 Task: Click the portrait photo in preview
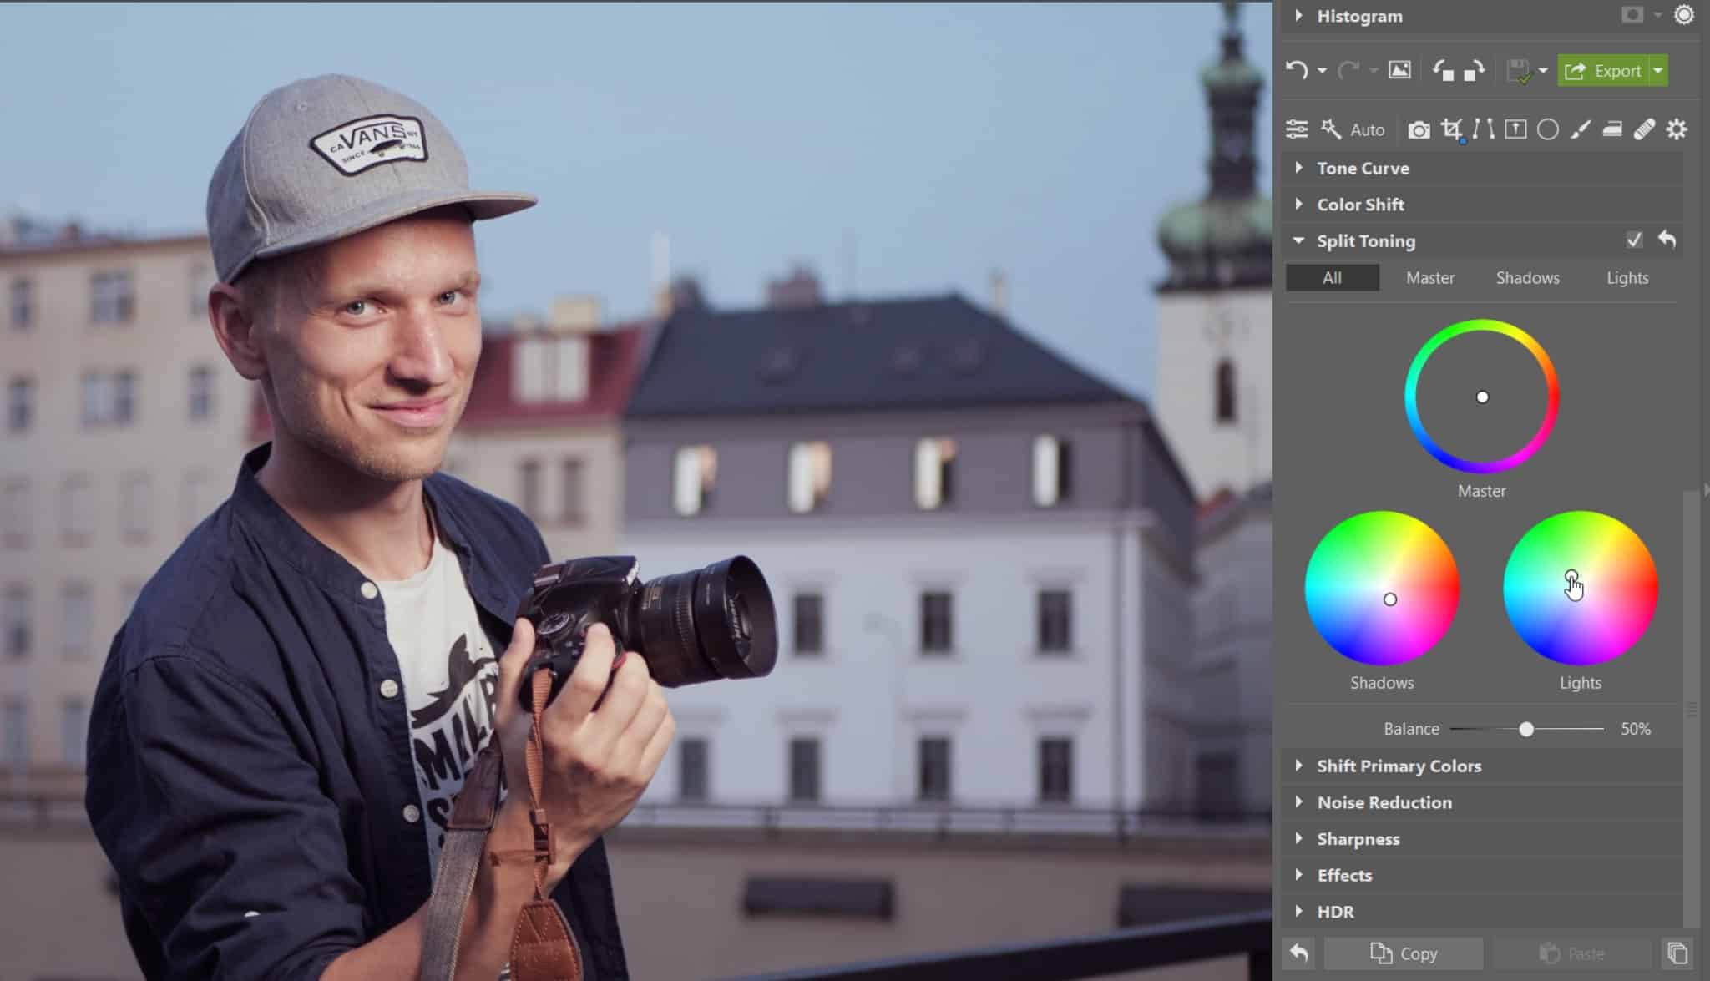[x=635, y=491]
